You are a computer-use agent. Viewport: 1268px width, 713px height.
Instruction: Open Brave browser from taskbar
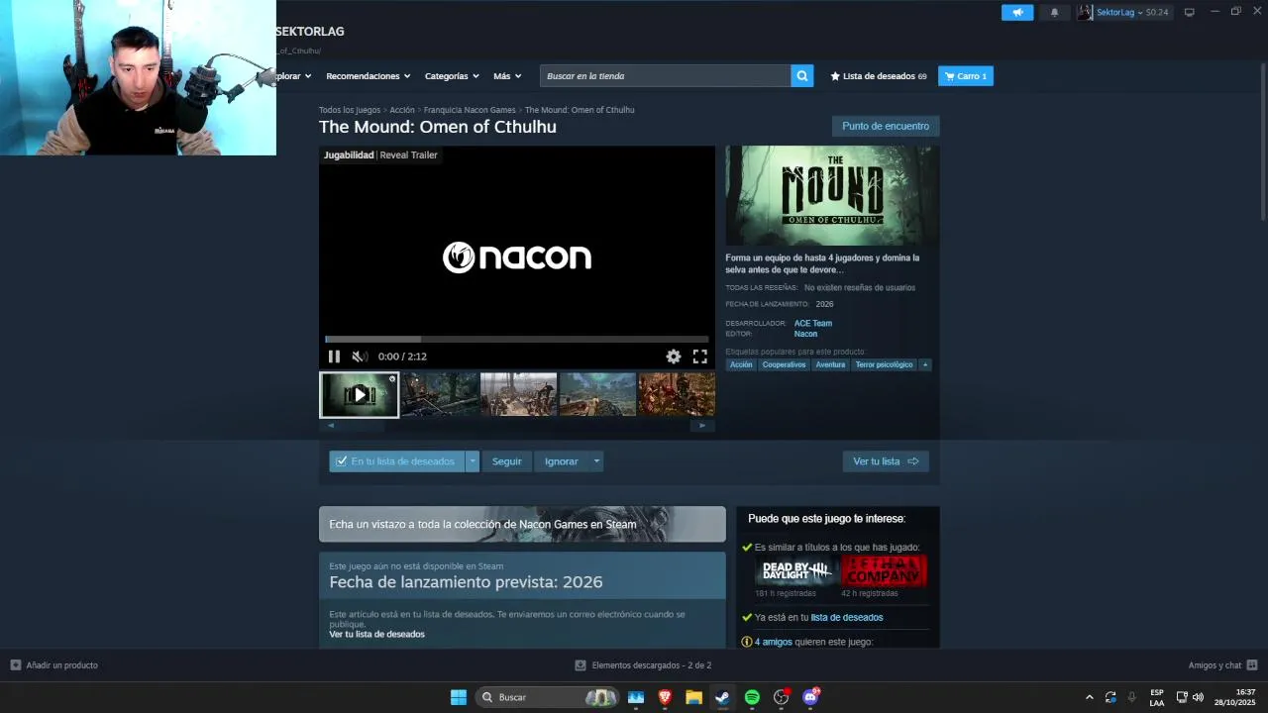665,697
